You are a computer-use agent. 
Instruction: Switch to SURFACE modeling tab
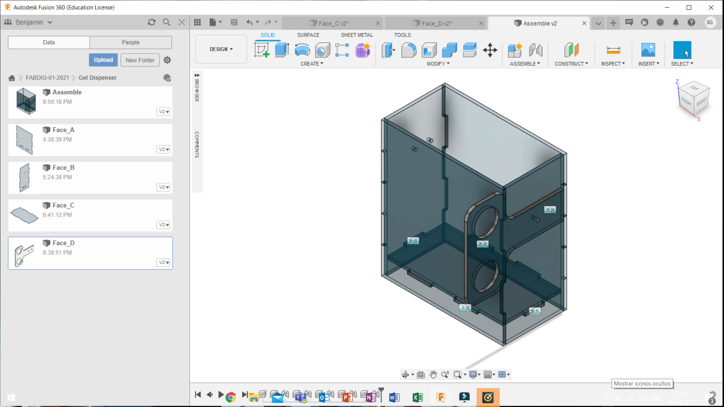[x=308, y=35]
